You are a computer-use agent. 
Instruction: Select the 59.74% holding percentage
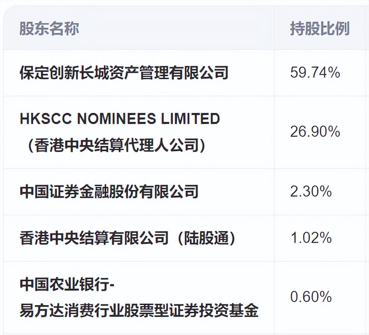pos(315,73)
